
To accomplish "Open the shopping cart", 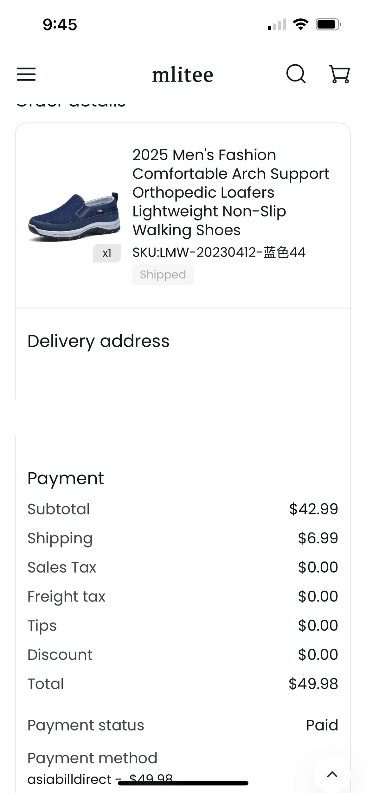I will pos(339,74).
